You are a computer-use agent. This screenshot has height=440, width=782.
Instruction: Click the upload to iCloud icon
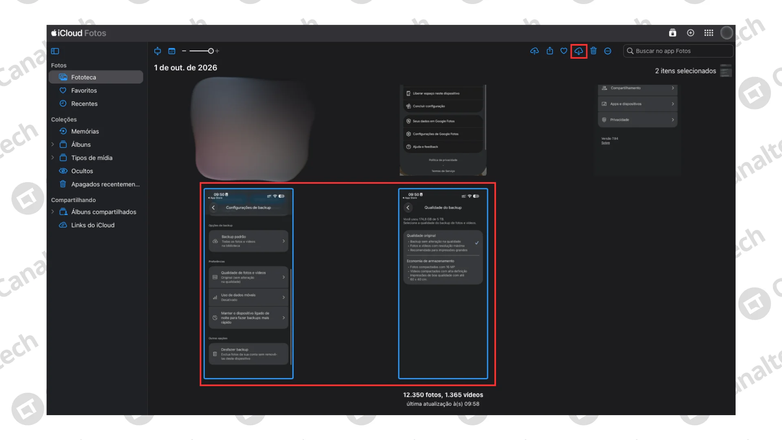pos(534,51)
